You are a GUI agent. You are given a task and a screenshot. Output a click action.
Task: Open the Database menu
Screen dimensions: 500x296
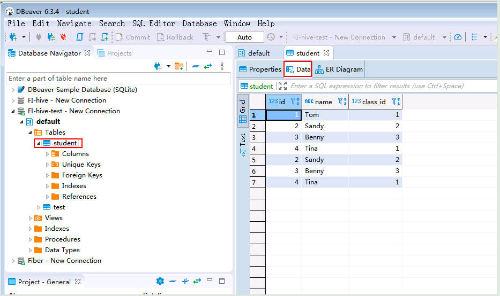[199, 24]
